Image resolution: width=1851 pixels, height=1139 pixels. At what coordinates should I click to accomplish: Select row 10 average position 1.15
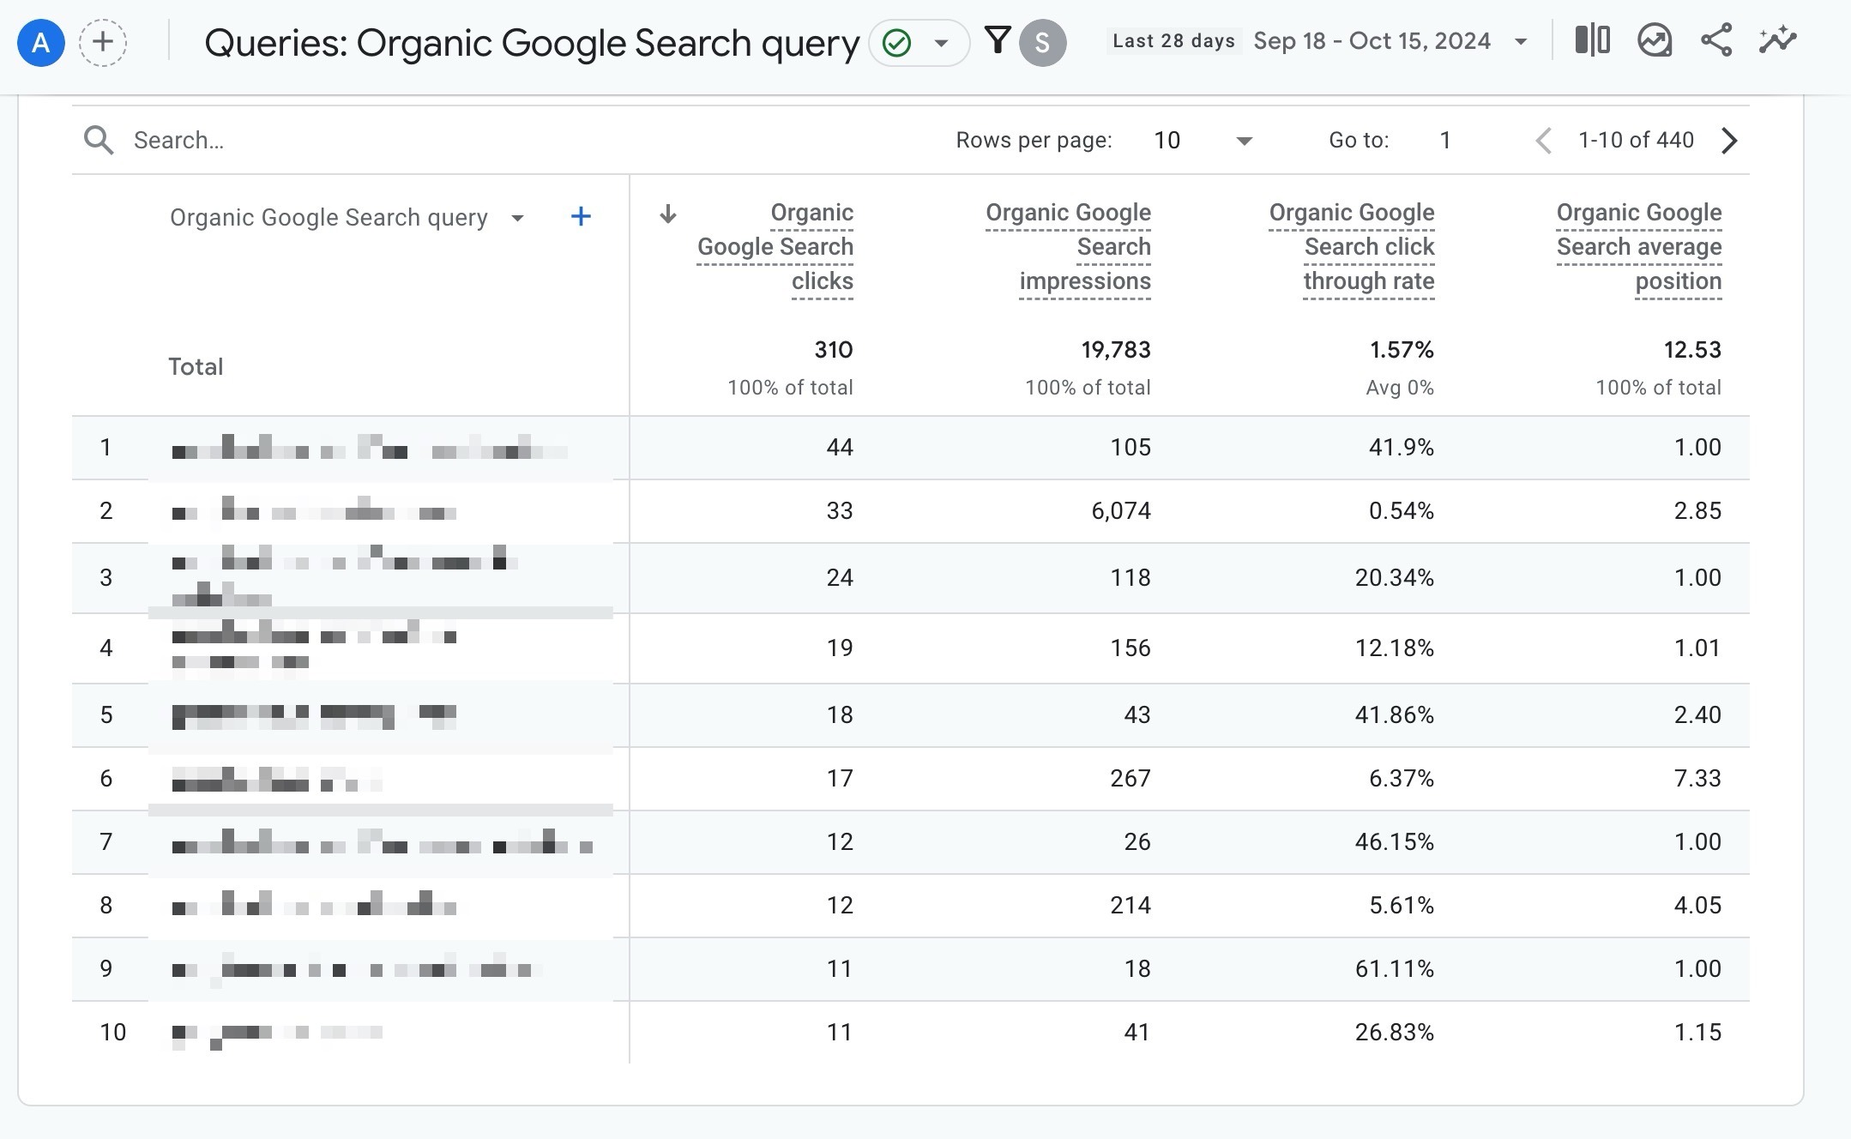pos(1697,1033)
